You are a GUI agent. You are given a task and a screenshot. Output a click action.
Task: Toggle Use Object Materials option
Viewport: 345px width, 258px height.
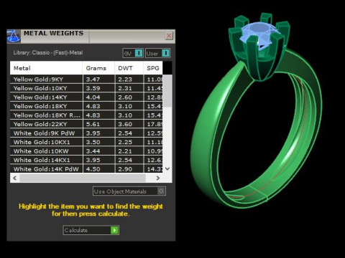[x=129, y=191]
